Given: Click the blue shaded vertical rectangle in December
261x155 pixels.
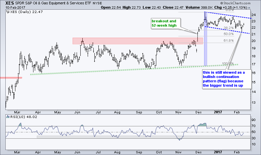Looking at the screenshot, I should coord(205,39).
